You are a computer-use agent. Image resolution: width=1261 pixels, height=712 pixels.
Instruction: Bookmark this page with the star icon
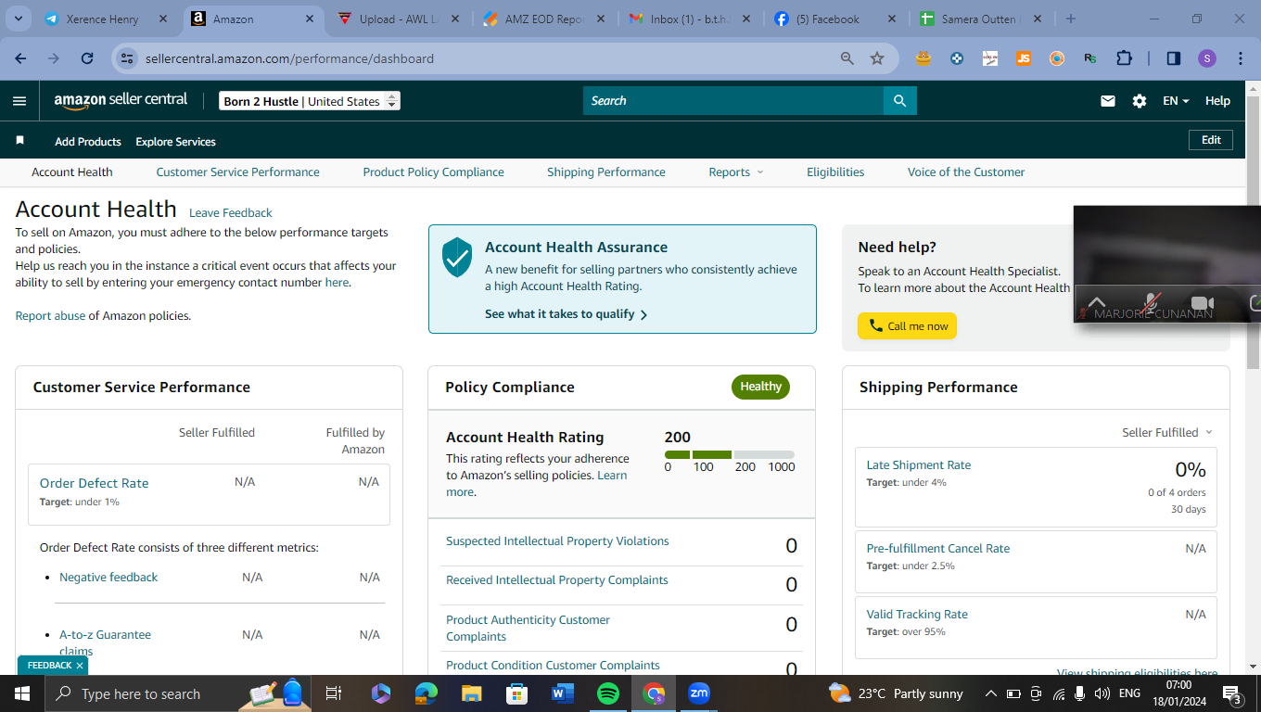[x=877, y=58]
